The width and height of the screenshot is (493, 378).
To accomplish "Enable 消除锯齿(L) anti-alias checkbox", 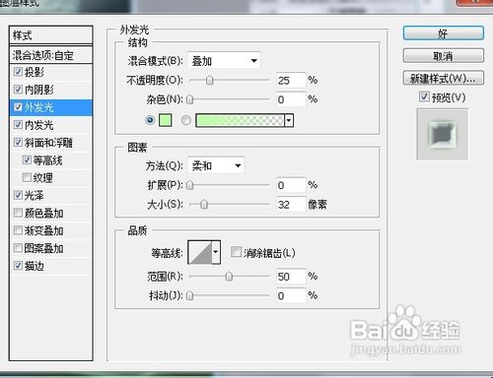I will pos(236,252).
